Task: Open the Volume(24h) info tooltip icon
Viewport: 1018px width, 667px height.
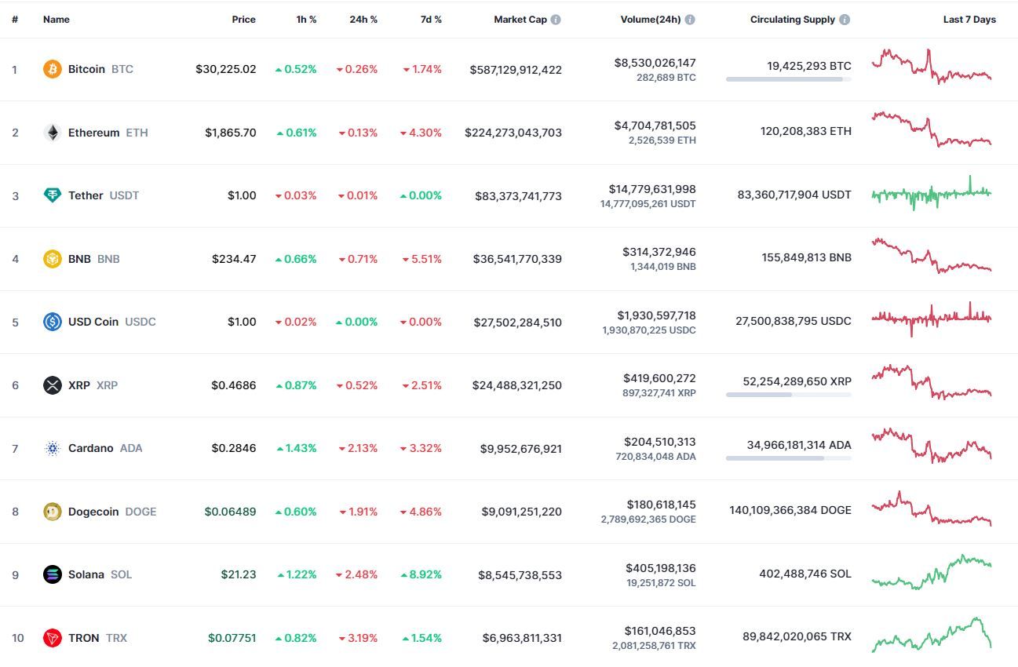Action: click(x=690, y=20)
